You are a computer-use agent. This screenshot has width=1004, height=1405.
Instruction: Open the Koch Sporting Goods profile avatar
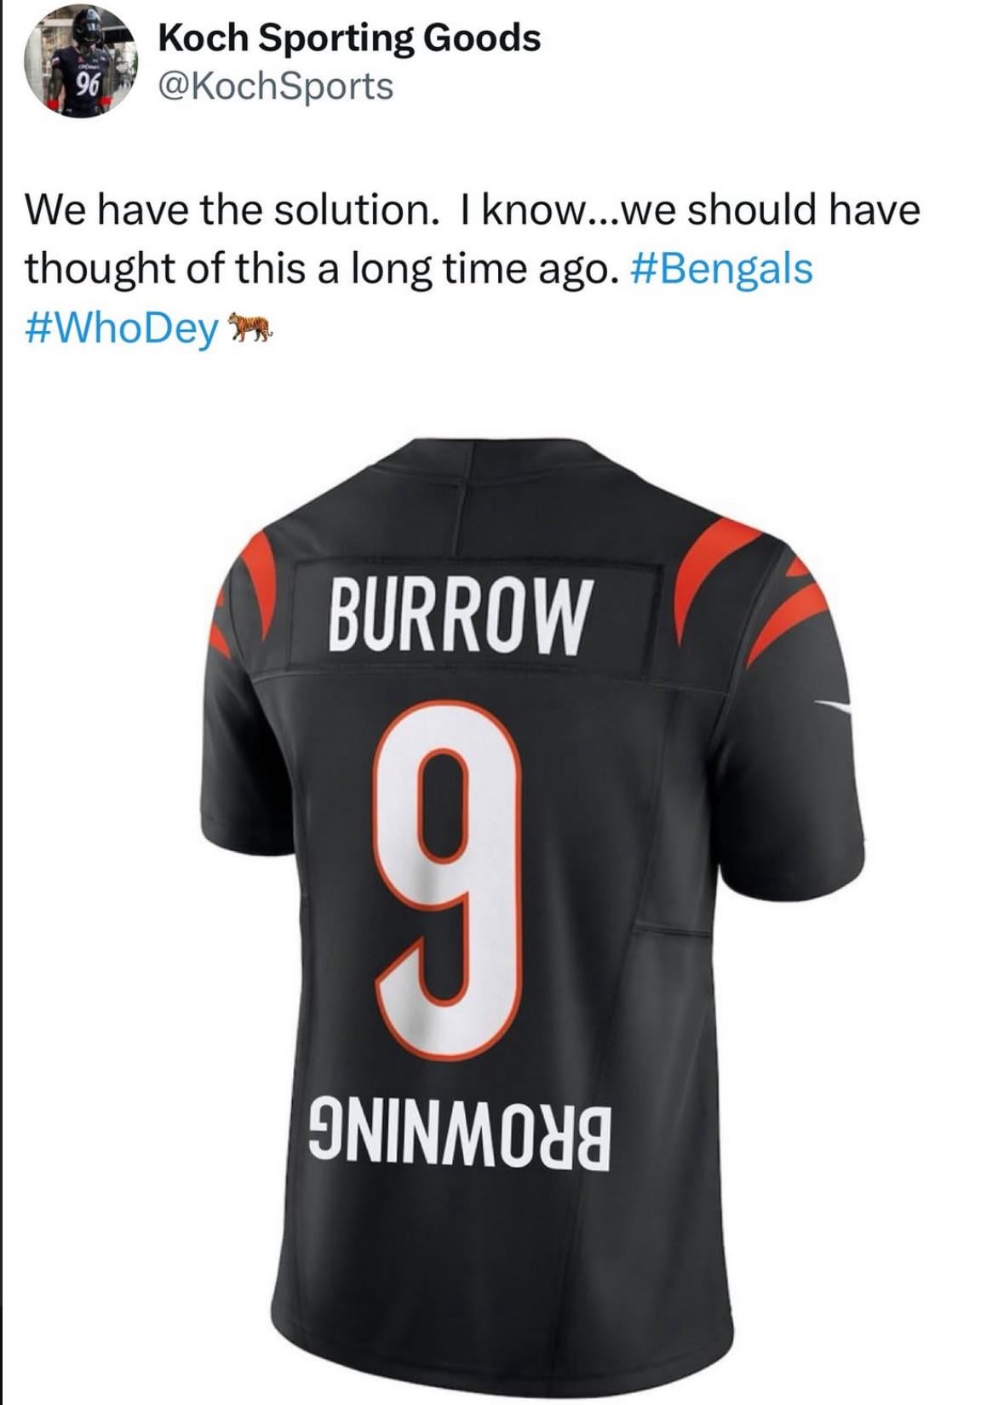[82, 64]
